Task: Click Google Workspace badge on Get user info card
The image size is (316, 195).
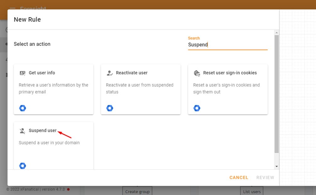Action: point(23,108)
